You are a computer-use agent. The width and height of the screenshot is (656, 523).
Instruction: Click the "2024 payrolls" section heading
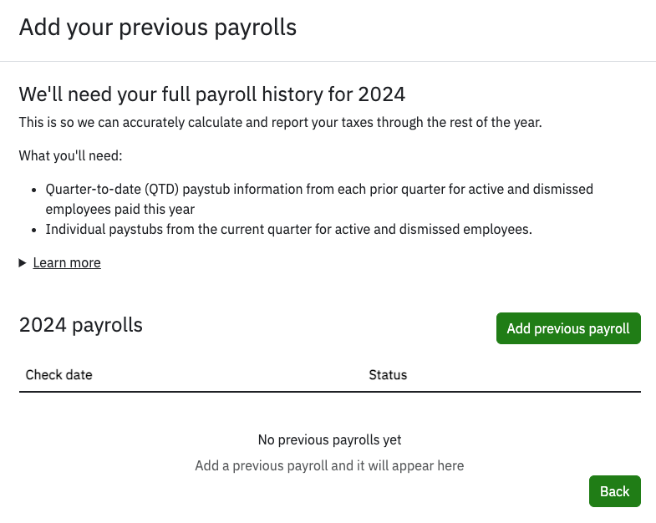point(81,324)
